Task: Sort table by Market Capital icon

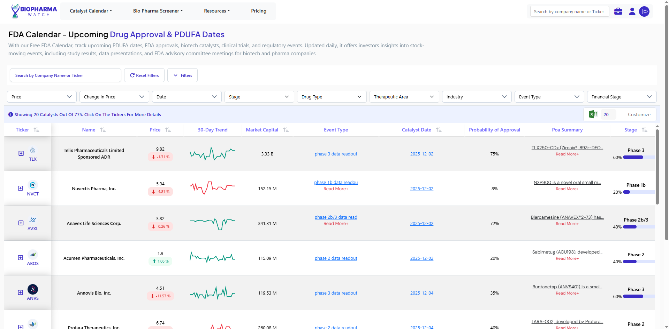Action: [x=286, y=130]
